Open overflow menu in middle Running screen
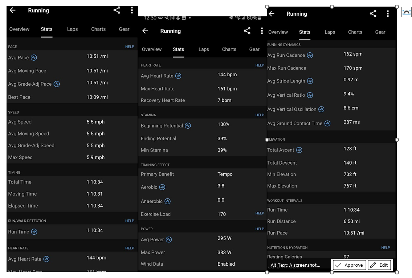Viewport: 412px width, 278px height. (262, 31)
